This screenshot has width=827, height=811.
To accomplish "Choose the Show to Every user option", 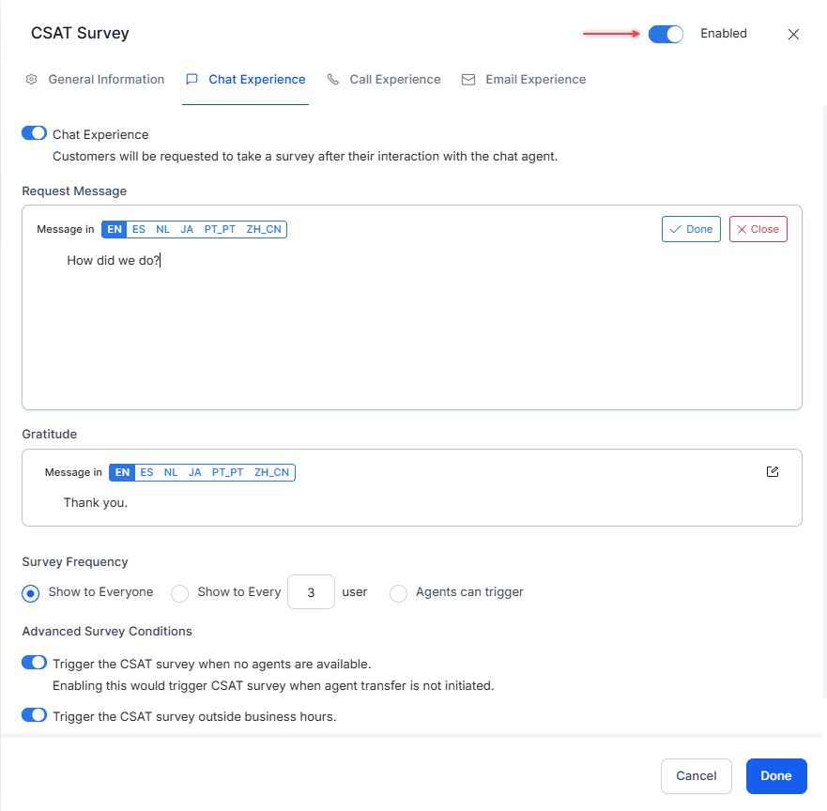I will (180, 593).
